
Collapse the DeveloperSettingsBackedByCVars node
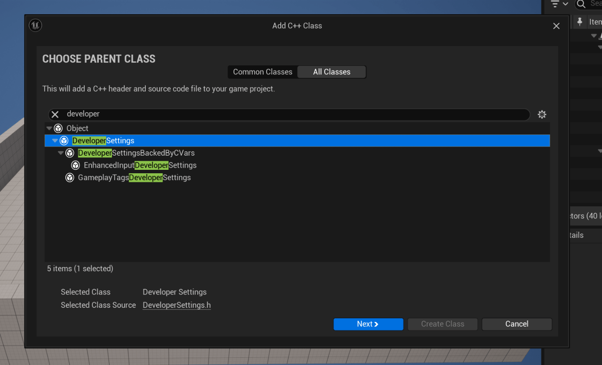pyautogui.click(x=61, y=153)
